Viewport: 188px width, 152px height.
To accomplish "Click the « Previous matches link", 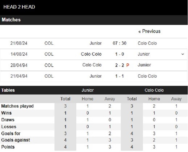I will pyautogui.click(x=149, y=31).
